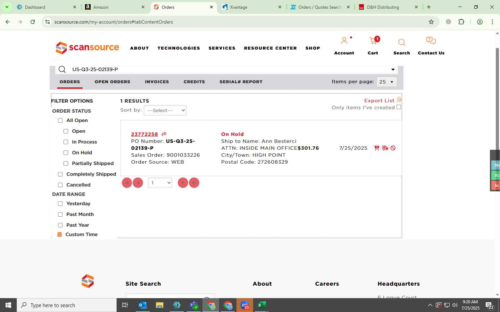Open the RESOURCE CENTER navigation link
Screen dimensions: 500x312
[270, 48]
